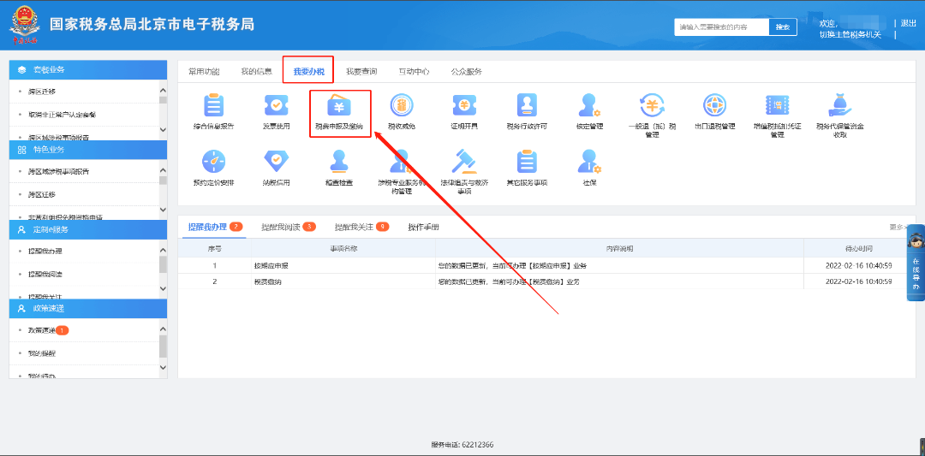The image size is (925, 456).
Task: Open 综合信息报告 icon
Action: click(213, 106)
